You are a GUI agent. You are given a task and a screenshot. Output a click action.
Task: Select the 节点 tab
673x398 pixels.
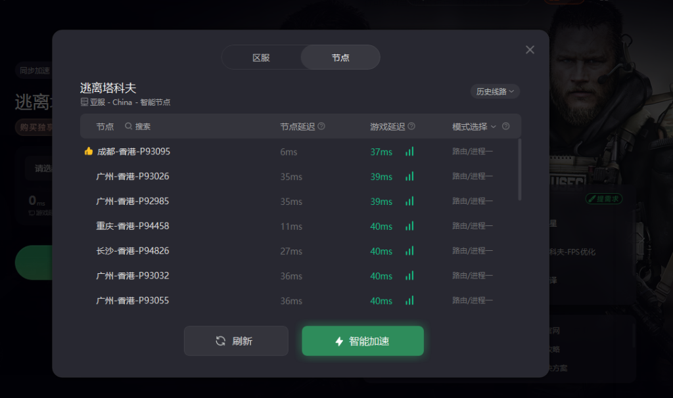(x=340, y=58)
